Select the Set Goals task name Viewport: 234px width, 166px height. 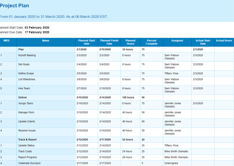point(24,65)
